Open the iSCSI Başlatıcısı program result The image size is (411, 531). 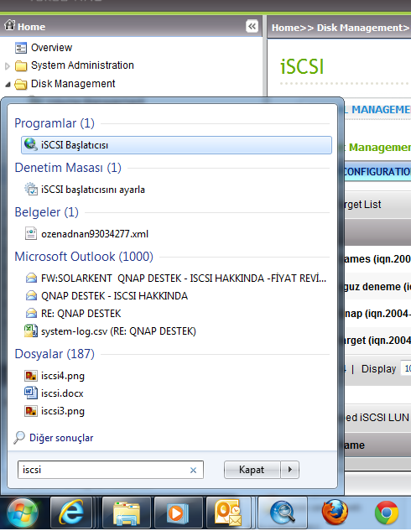click(176, 145)
